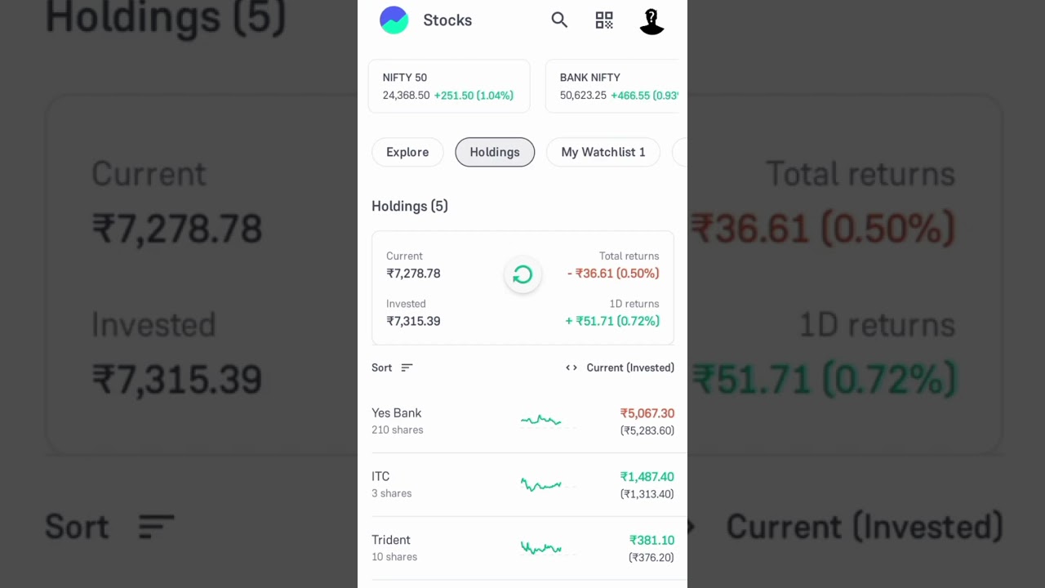Open the NIFTY 50 index card

[448, 86]
